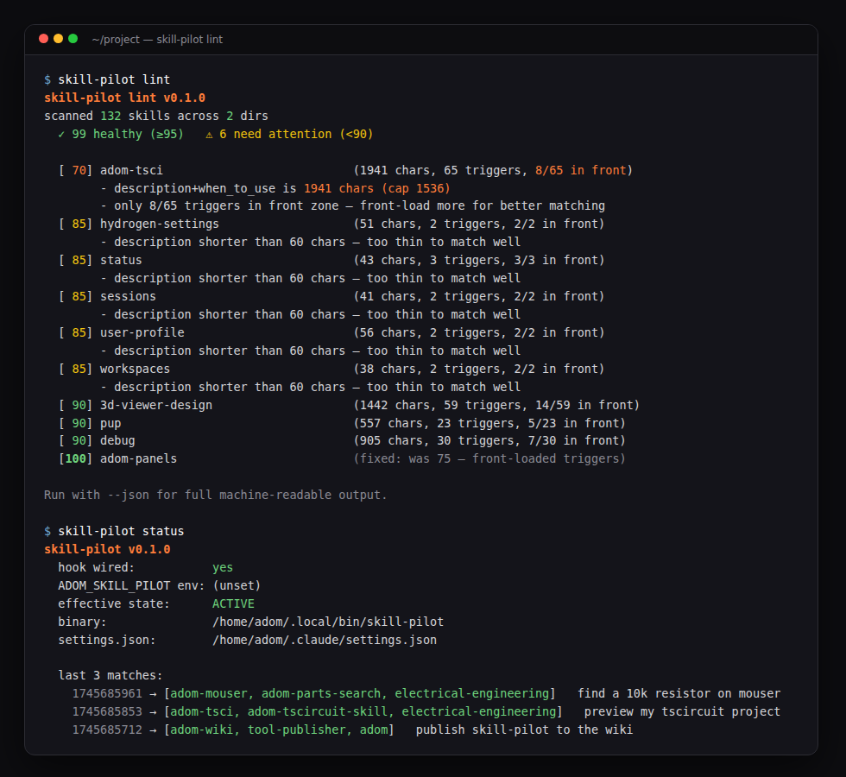The width and height of the screenshot is (846, 777).
Task: Click the '/home/adom/.local/bin/skill-pilot' binary path
Action: 328,622
